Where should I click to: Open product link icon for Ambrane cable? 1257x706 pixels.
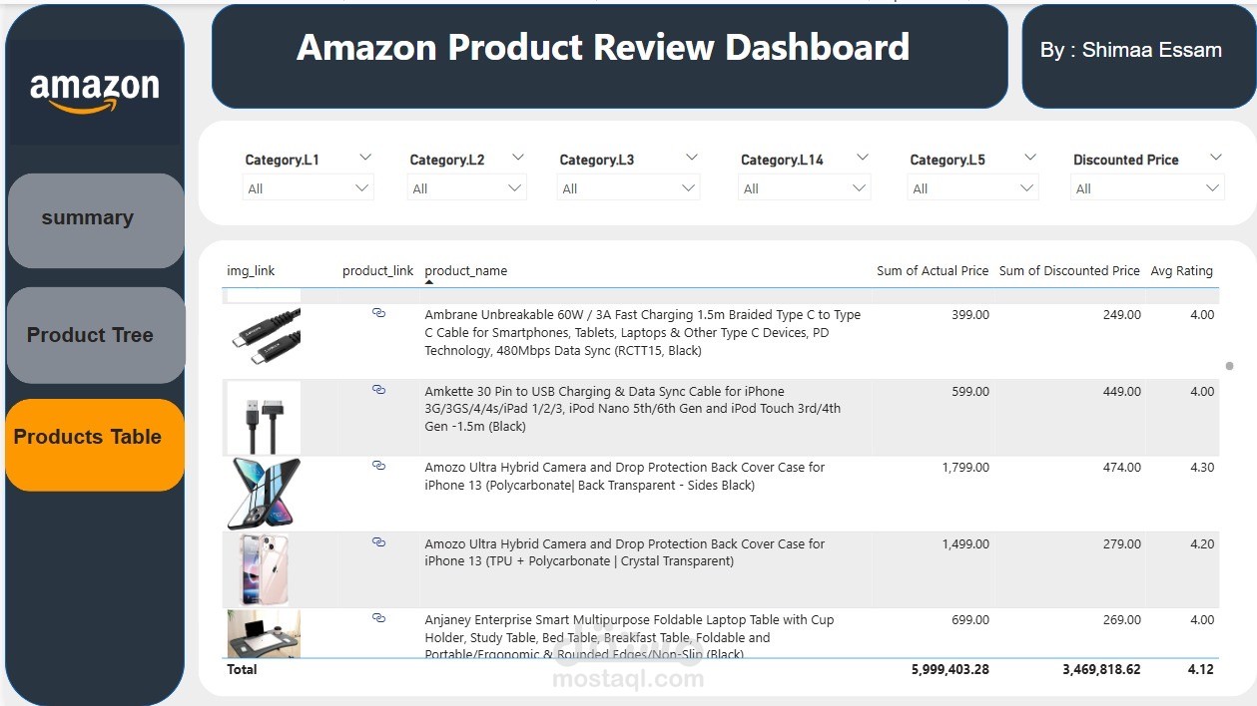pyautogui.click(x=378, y=313)
